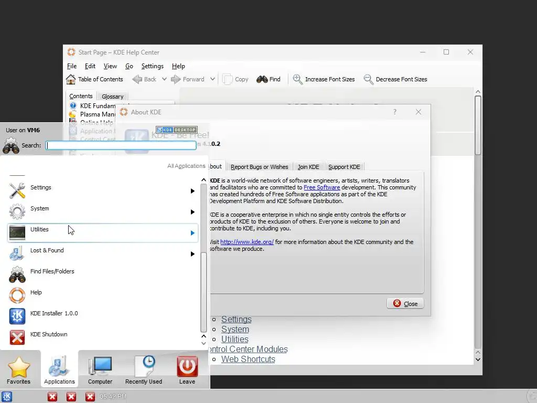Open Join KDE tab
The image size is (537, 403).
coord(308,167)
